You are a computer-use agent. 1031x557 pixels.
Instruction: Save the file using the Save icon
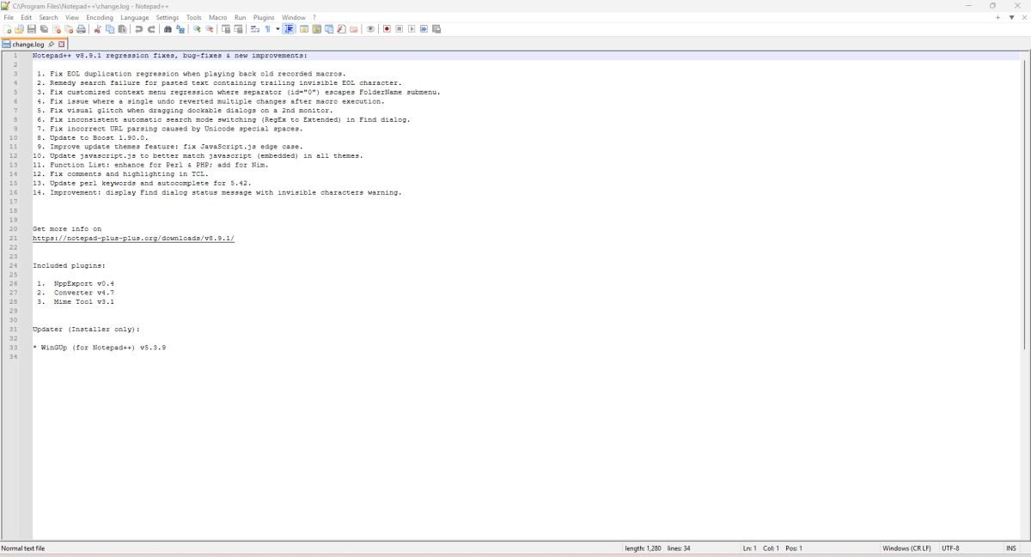coord(31,28)
